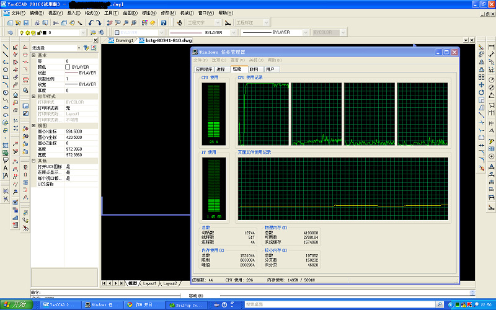Select the Circle draw tool

pos(6,92)
